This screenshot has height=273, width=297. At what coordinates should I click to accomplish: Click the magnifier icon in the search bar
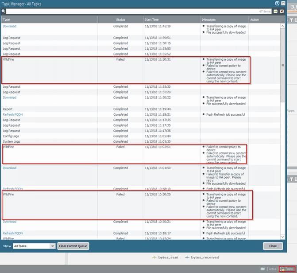4,11
